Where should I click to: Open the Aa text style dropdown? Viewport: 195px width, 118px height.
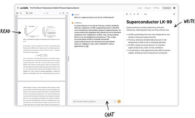[145, 14]
